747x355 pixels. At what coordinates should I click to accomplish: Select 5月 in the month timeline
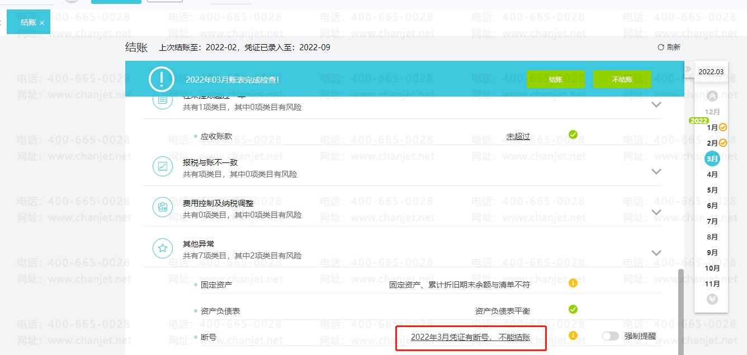(712, 190)
